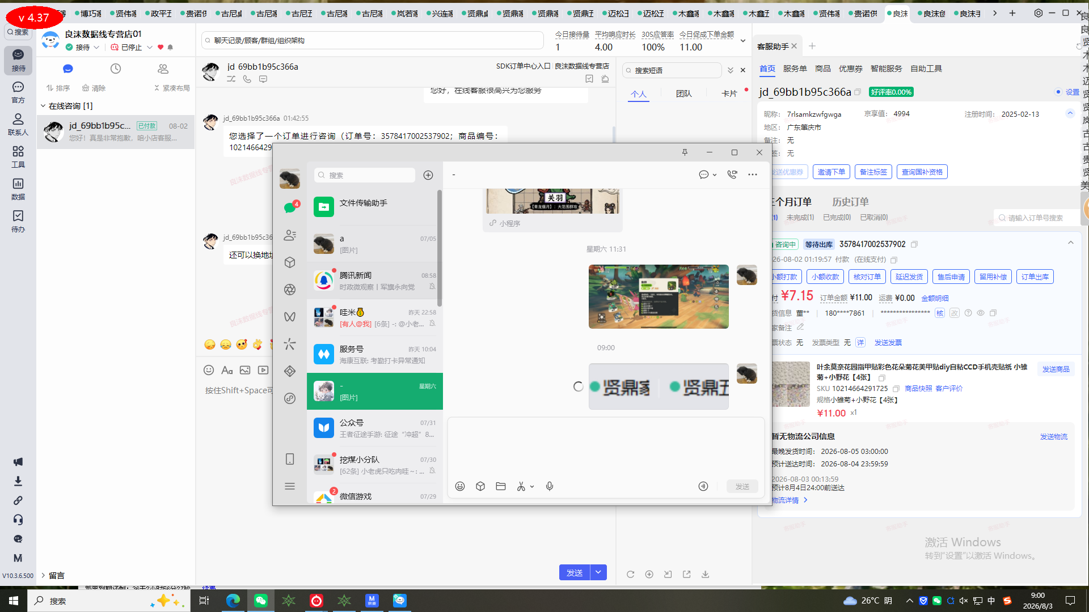Open WeChat mini programs icon in sidebar
The image size is (1089, 612).
290,398
